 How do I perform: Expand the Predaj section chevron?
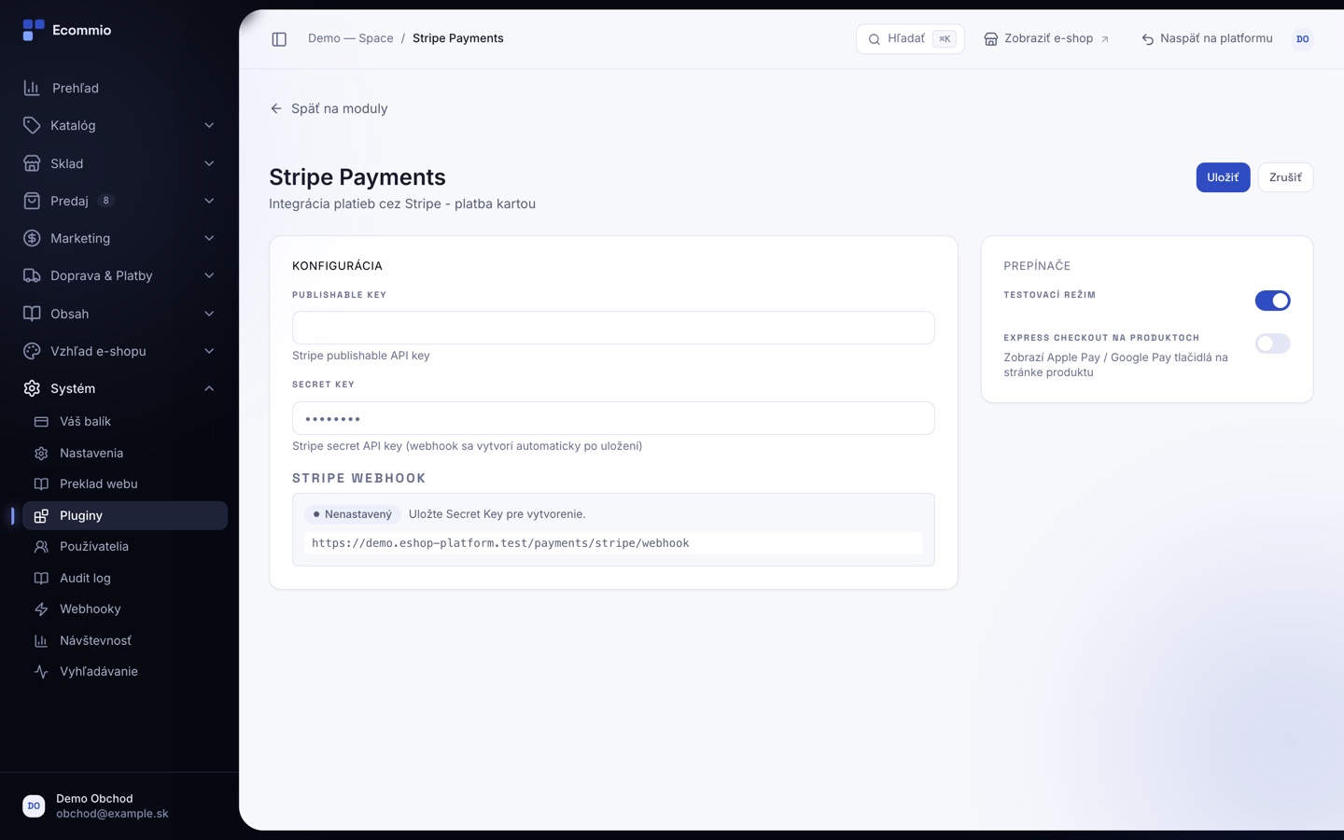point(209,201)
